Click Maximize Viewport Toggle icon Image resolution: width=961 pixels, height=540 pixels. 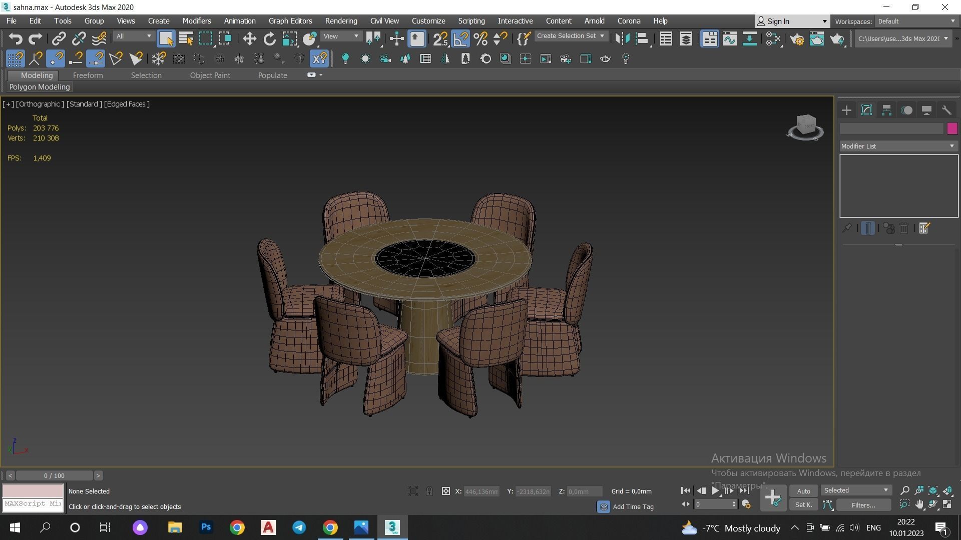tap(947, 504)
